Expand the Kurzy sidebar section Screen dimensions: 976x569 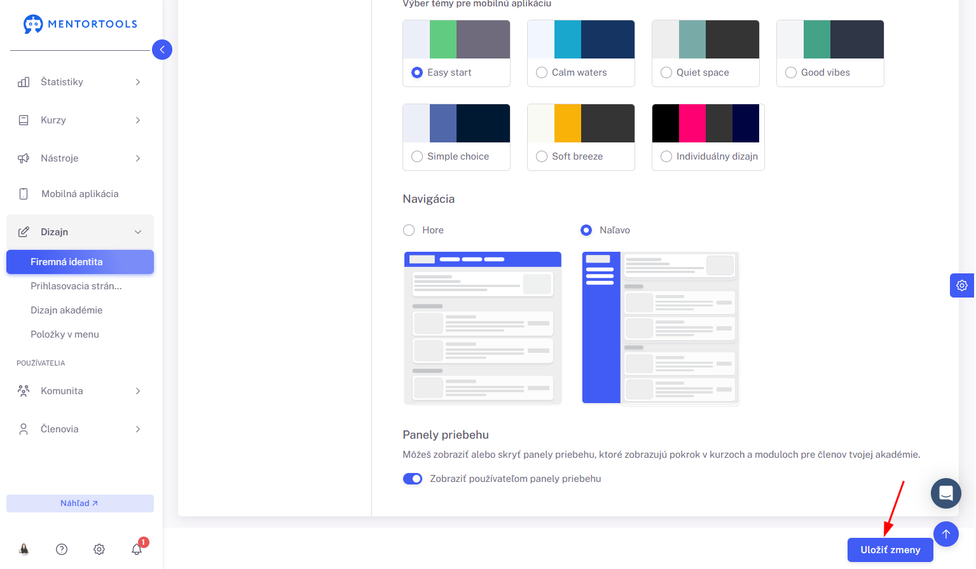pos(80,120)
